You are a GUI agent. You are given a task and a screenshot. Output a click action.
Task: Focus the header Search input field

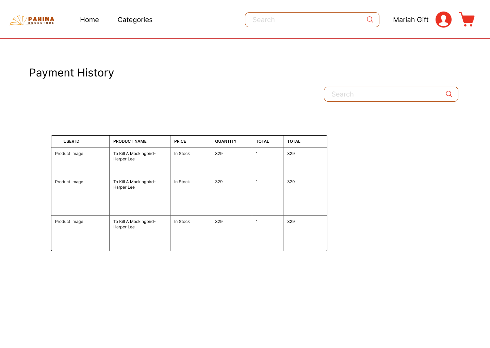click(312, 20)
